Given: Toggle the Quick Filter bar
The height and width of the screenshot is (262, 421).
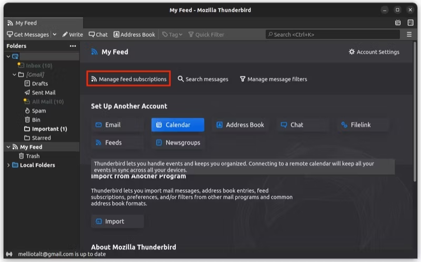Looking at the screenshot, I should coord(206,34).
